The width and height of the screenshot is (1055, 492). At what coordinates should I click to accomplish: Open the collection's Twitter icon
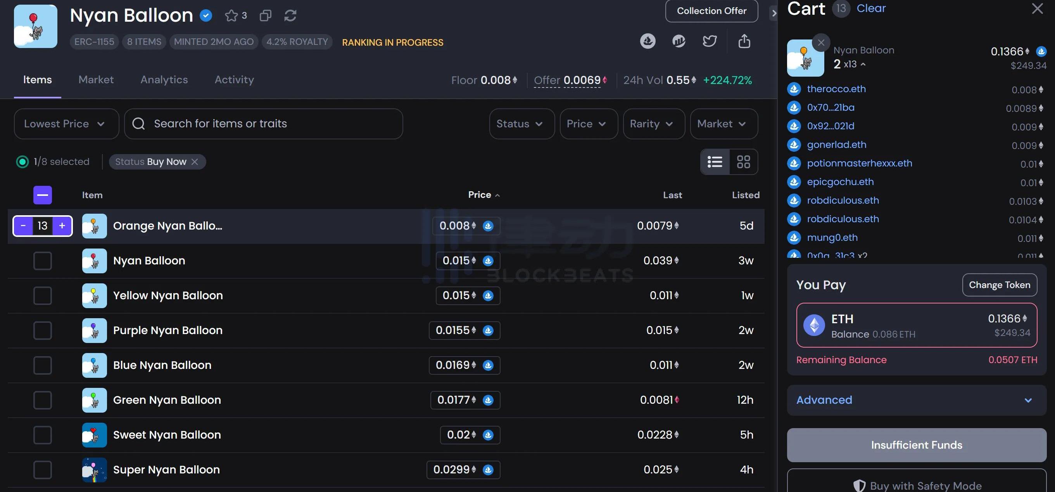coord(709,41)
